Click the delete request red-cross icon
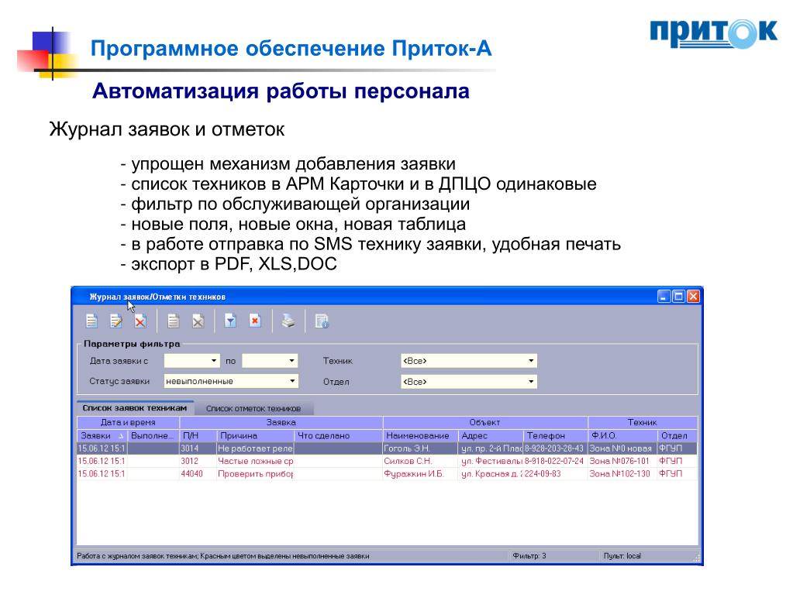The width and height of the screenshot is (793, 594). pyautogui.click(x=140, y=321)
